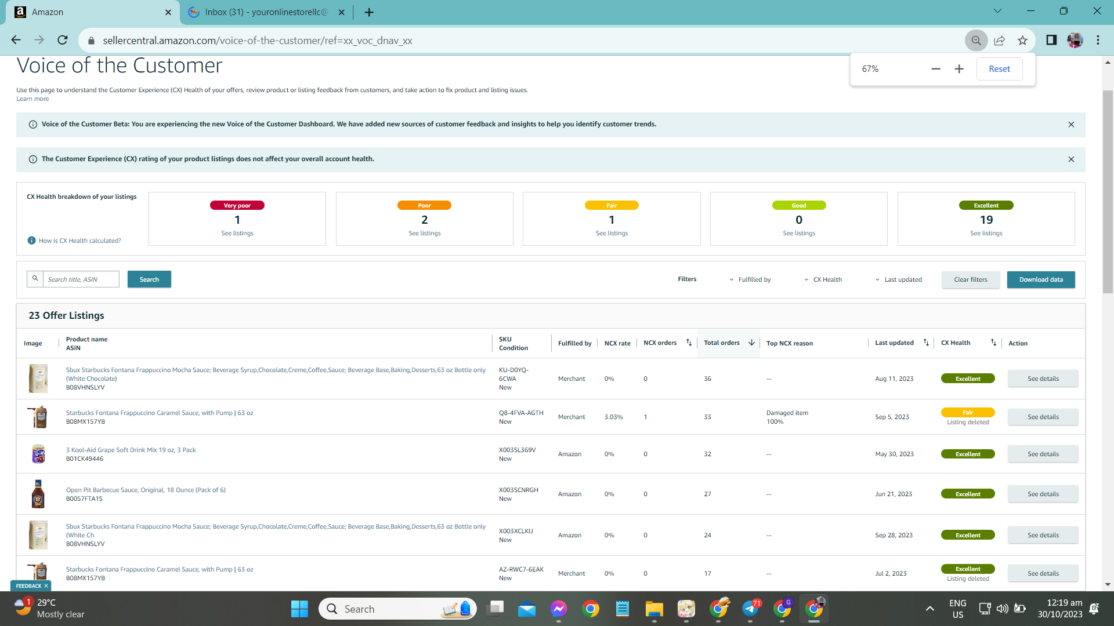
Task: Sort by Last updated column arrows
Action: pos(926,343)
